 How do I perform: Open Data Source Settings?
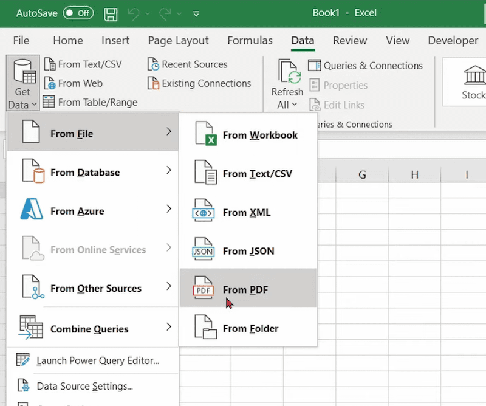tap(93, 386)
